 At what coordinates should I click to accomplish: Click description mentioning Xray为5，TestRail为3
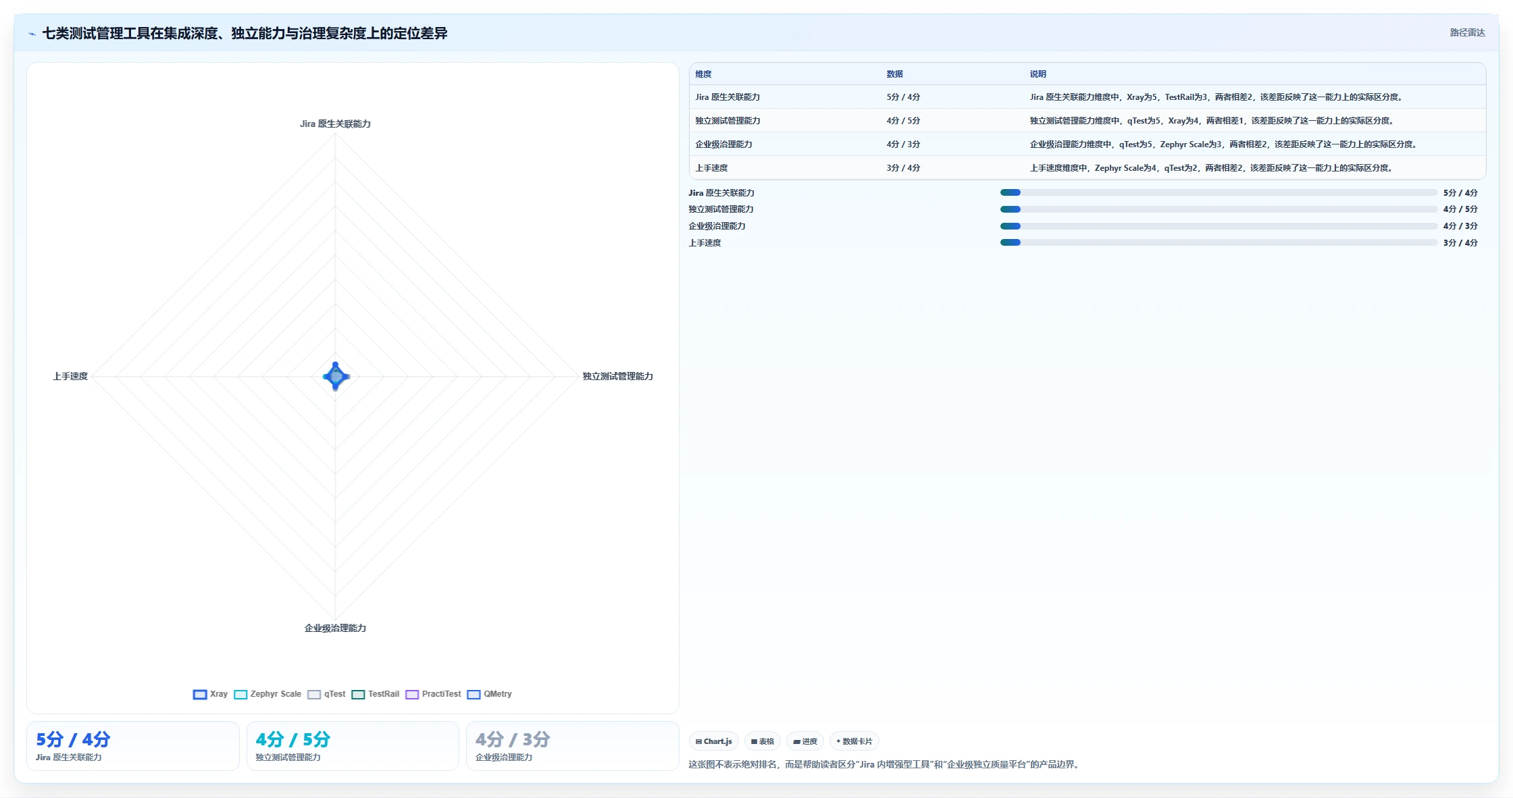[1217, 97]
